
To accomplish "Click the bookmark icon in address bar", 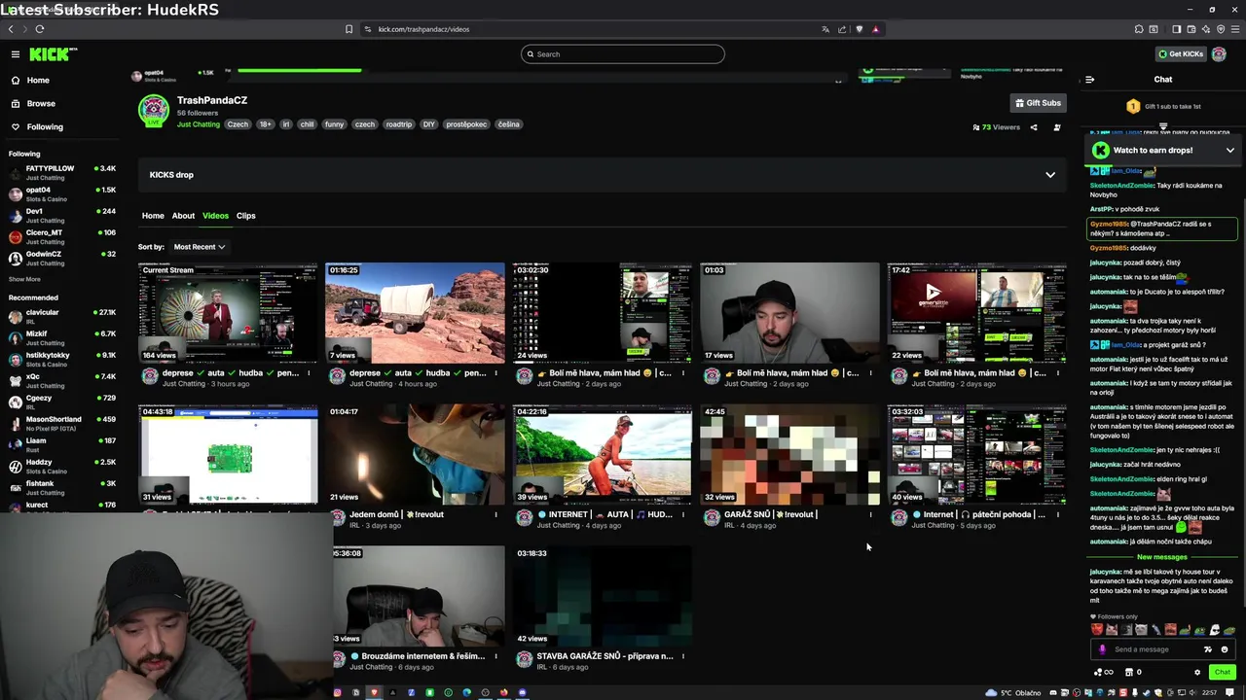I will coord(348,29).
